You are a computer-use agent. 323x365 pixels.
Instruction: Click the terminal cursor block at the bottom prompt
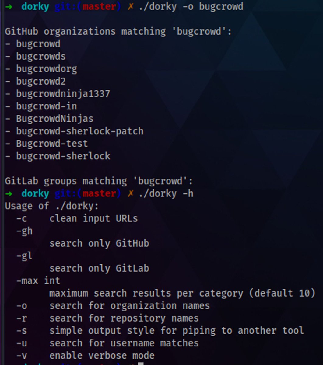140,363
